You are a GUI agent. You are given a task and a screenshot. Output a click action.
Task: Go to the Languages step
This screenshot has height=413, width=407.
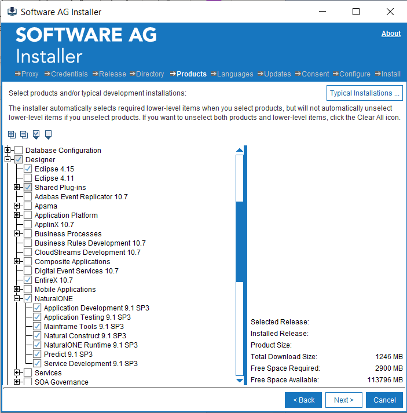(232, 74)
